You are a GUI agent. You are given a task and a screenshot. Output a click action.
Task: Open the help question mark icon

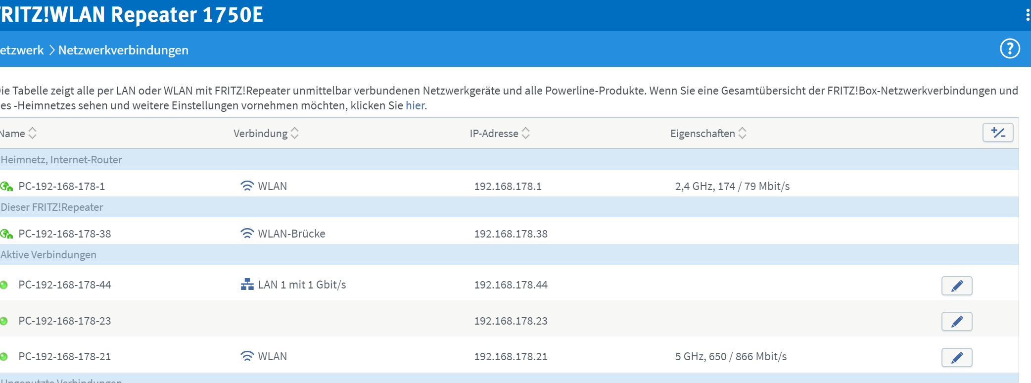coord(1010,48)
